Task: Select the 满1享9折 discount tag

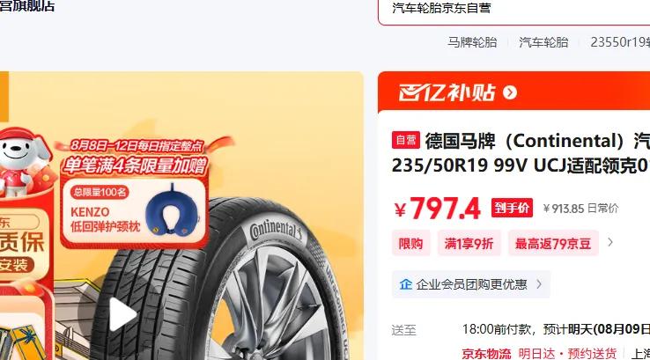Action: click(x=469, y=243)
